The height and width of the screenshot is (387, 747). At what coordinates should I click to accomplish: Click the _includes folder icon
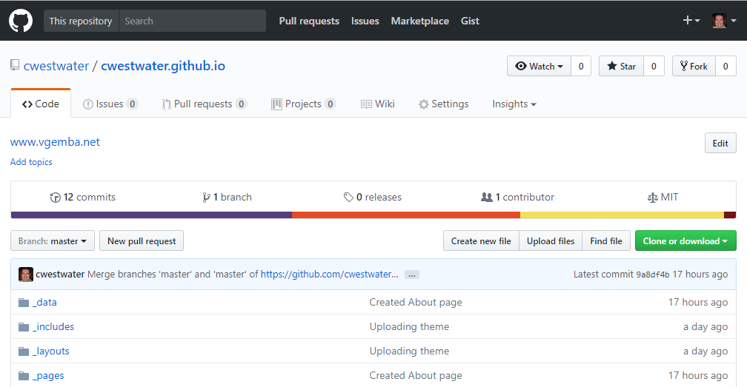click(24, 326)
